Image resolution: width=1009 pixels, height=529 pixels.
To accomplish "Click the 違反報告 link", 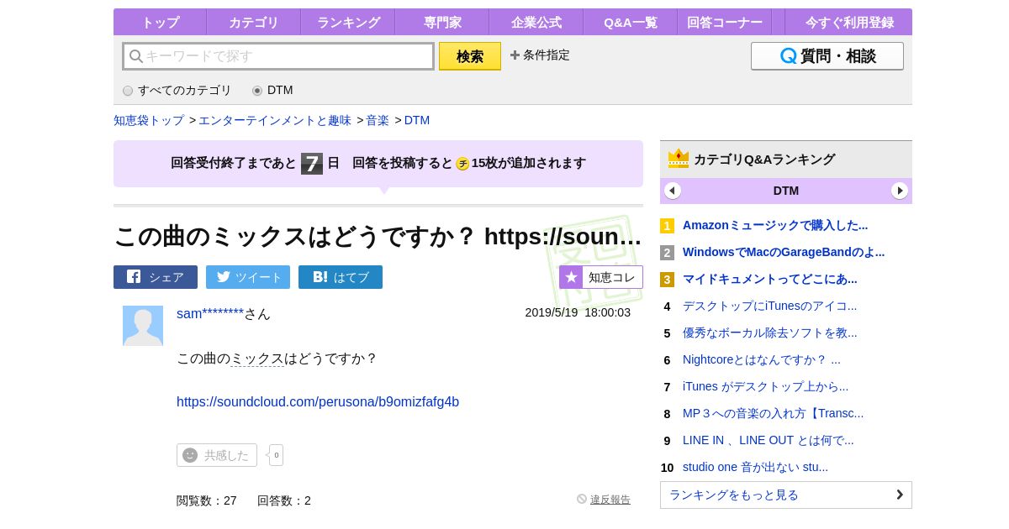I will [610, 500].
